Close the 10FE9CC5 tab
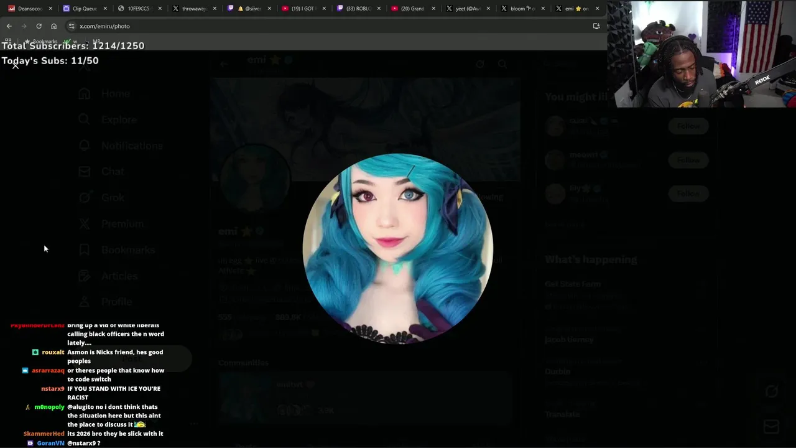Image resolution: width=796 pixels, height=448 pixels. (160, 9)
